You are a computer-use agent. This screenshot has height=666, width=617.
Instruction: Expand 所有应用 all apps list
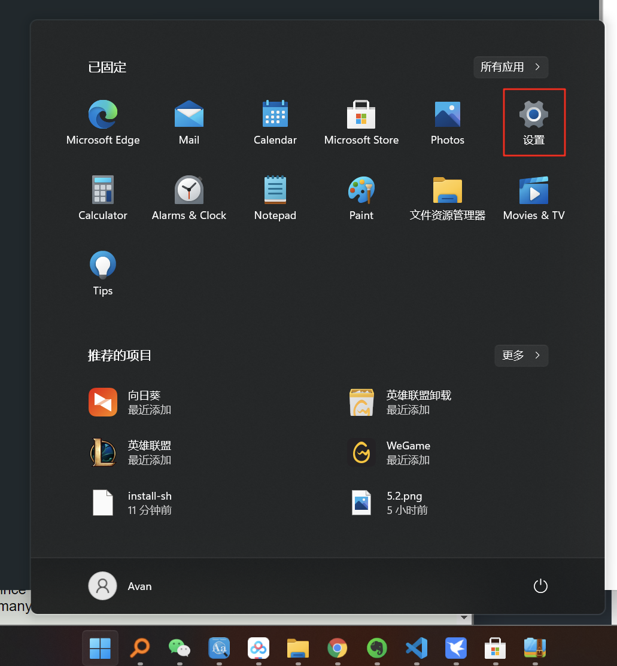point(510,67)
